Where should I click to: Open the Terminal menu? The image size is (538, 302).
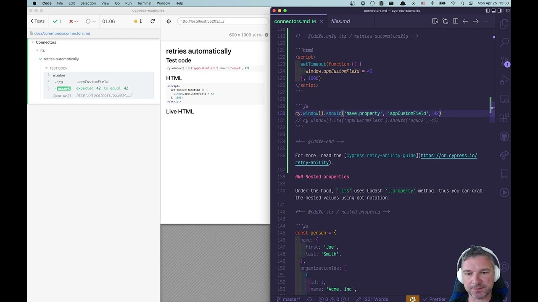(144, 3)
